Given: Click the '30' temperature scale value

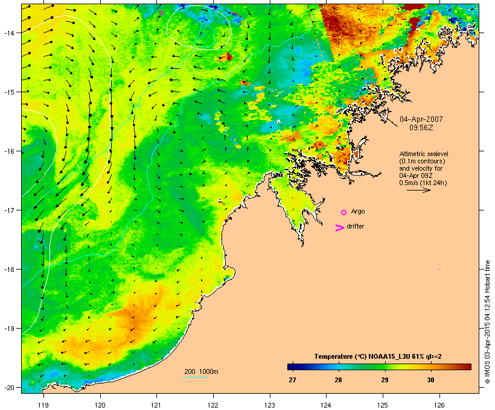Looking at the screenshot, I should (430, 380).
